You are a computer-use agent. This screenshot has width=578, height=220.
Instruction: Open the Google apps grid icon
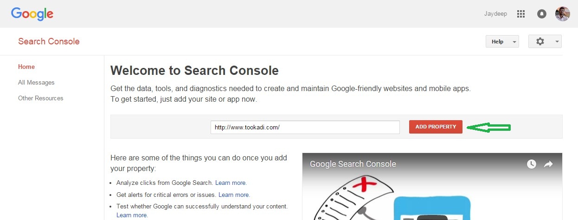[520, 14]
